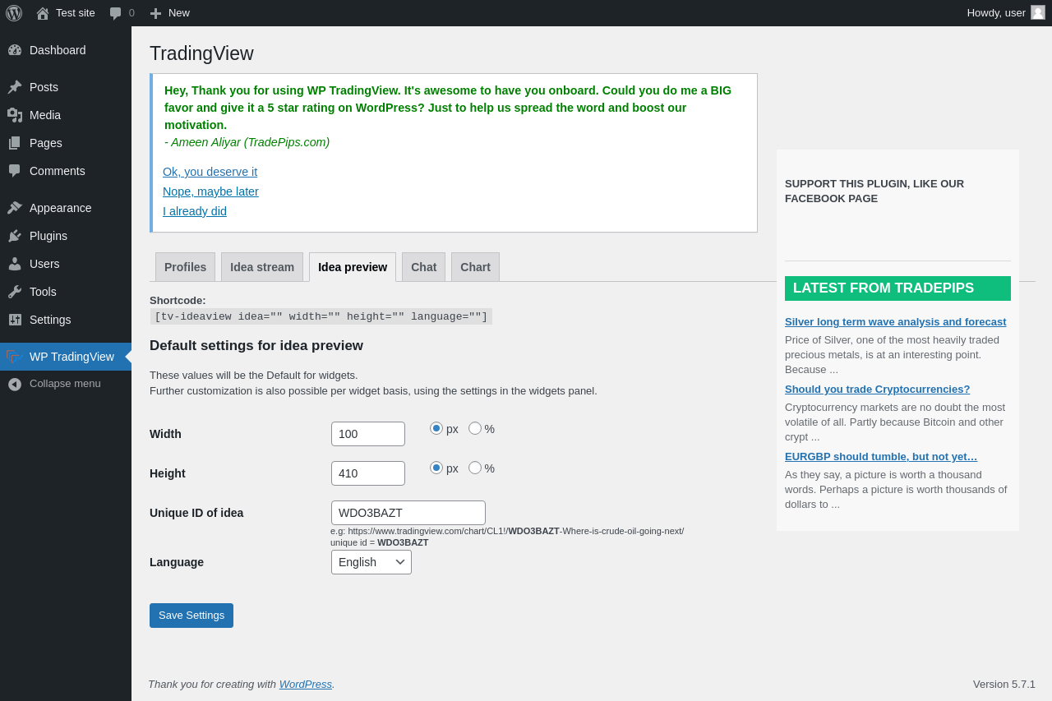Focus the Height input field
The width and height of the screenshot is (1052, 701).
368,473
